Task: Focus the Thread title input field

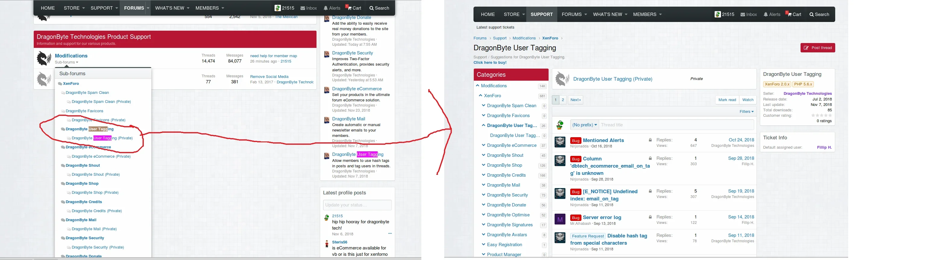Action: tap(676, 125)
